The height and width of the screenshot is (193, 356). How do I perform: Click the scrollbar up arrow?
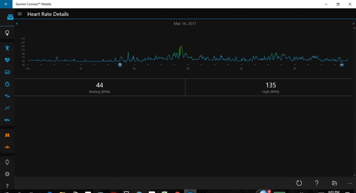tap(354, 28)
